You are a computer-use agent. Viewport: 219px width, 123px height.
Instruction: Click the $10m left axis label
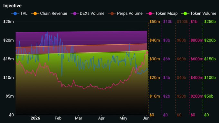(x=8, y=77)
